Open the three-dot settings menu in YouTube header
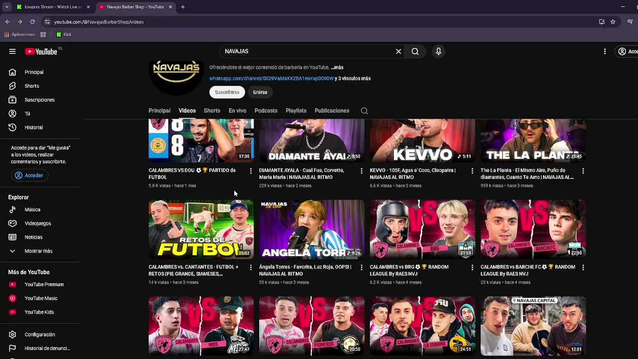 click(605, 51)
